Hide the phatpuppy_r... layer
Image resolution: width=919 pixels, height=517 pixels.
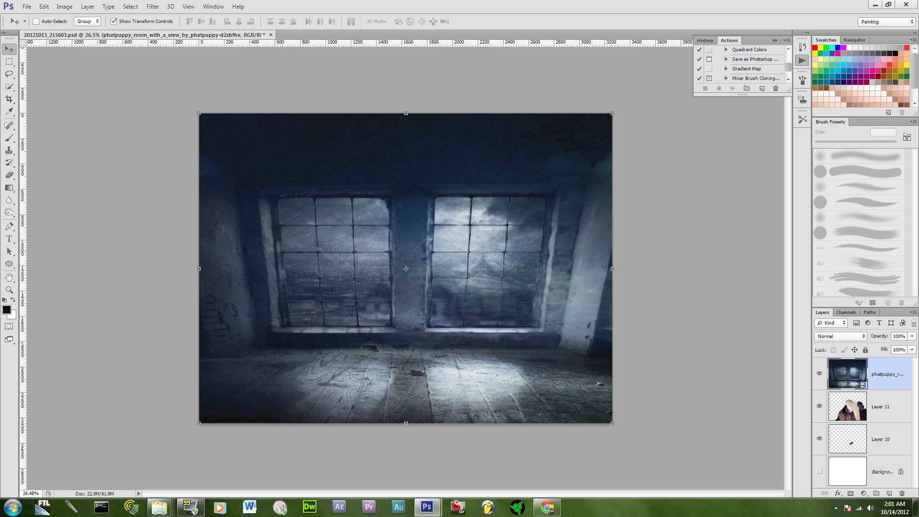coord(819,374)
